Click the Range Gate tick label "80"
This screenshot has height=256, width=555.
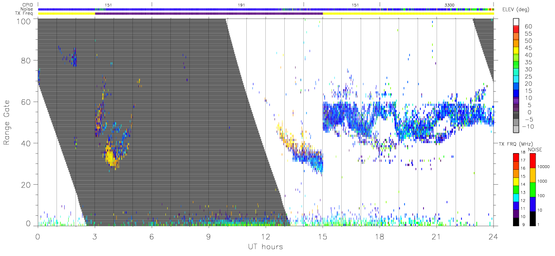[26, 61]
